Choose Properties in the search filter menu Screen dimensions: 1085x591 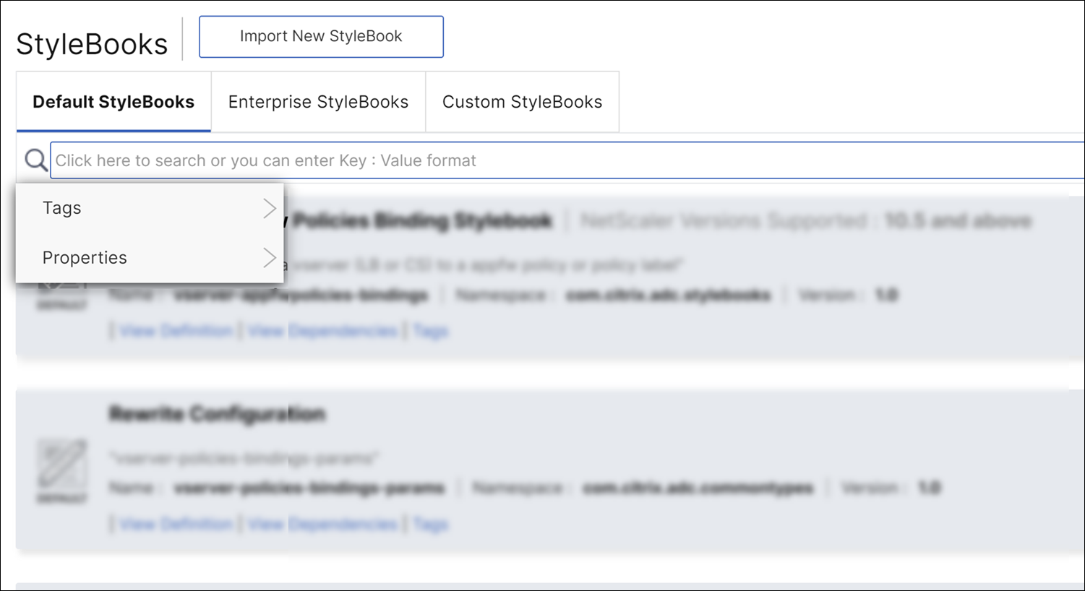click(85, 258)
